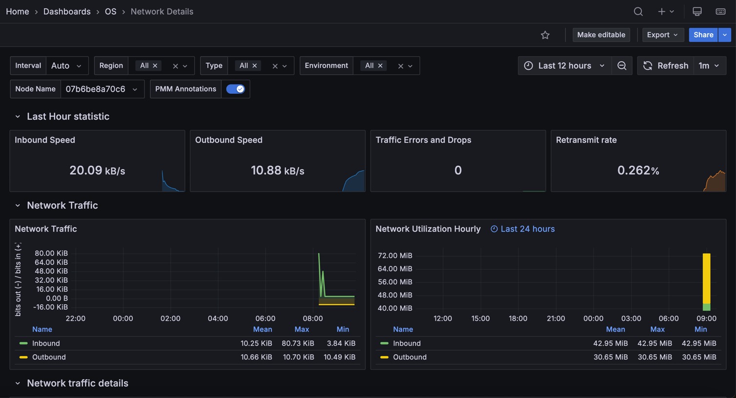The height and width of the screenshot is (398, 736).
Task: Click the blue Share button
Action: coord(703,35)
